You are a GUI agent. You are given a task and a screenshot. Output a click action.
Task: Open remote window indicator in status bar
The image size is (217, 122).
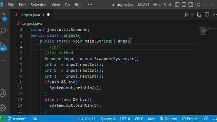point(3,119)
